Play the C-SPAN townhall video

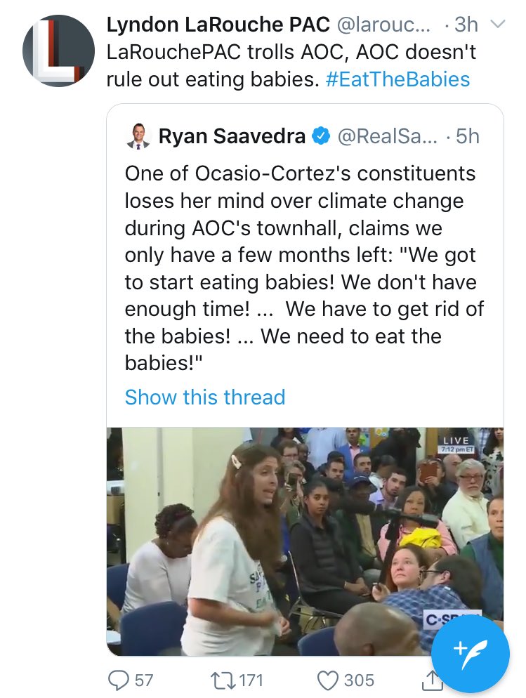305,541
